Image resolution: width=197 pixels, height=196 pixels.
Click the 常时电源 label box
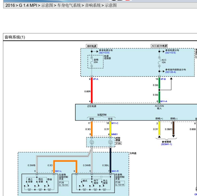[92, 46]
